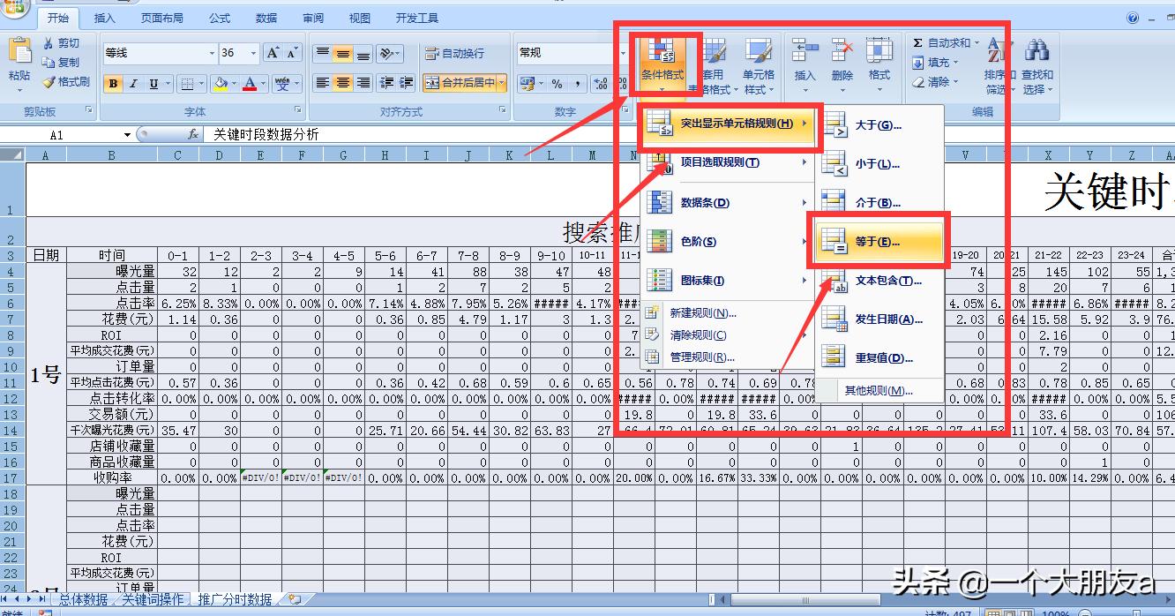
Task: Toggle Wrap Text (自动换行) option
Action: (x=454, y=53)
